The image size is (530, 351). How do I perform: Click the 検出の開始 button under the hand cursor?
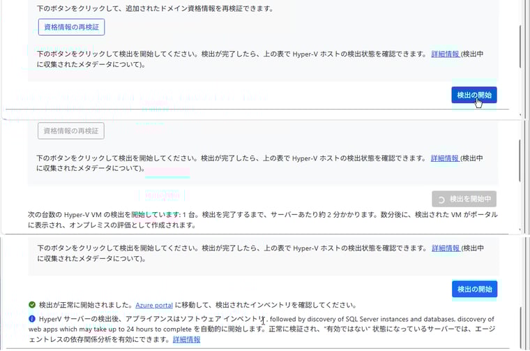(474, 95)
